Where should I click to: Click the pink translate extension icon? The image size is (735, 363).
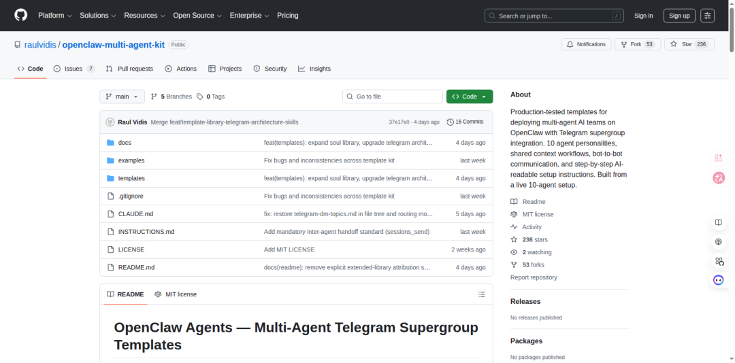coord(719,178)
